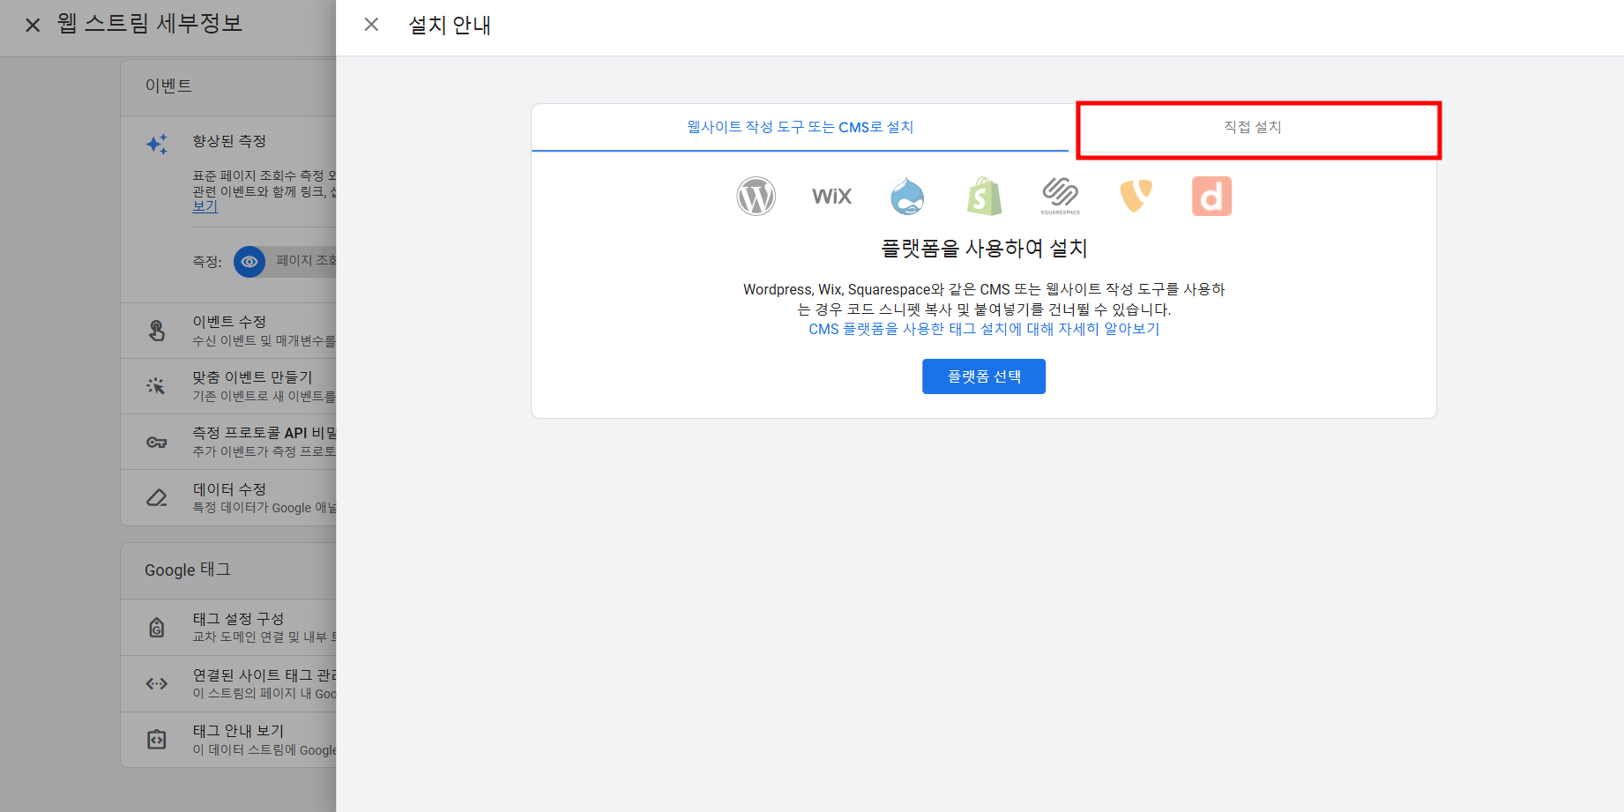
Task: Click the 데이터 수정 eraser icon
Action: [157, 498]
